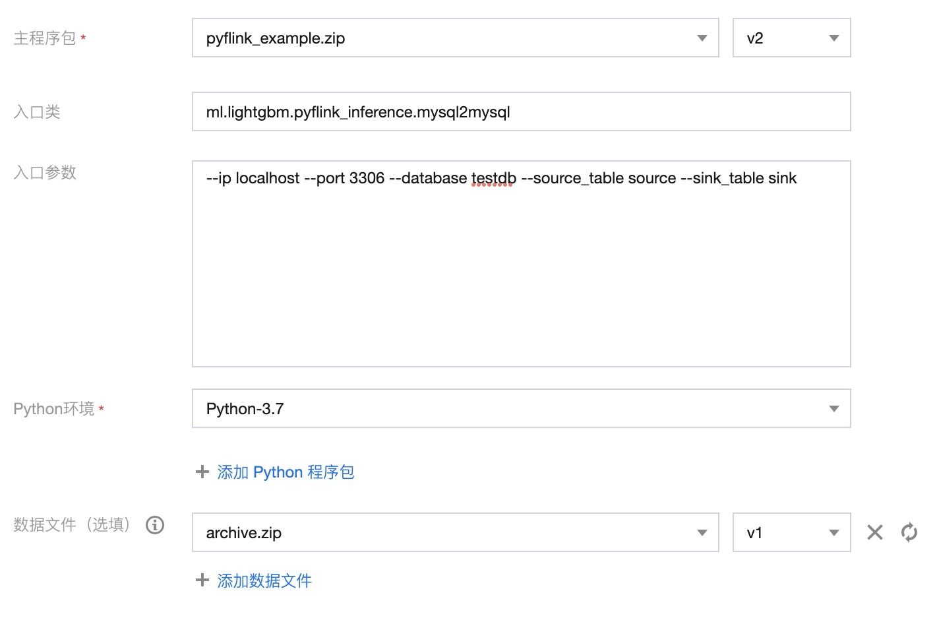Click the Python环境 field label
This screenshot has height=620, width=939.
(x=54, y=409)
